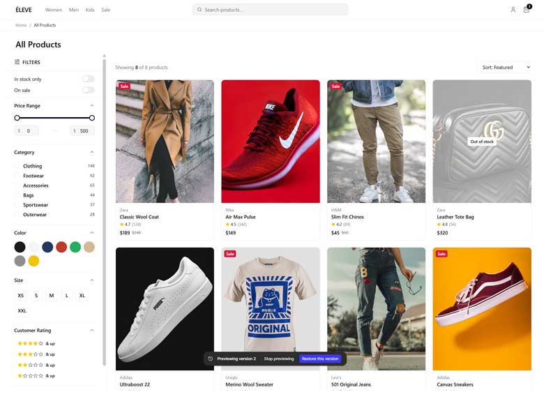Check the Accessories category checkbox
This screenshot has height=408, width=544.
(17, 186)
